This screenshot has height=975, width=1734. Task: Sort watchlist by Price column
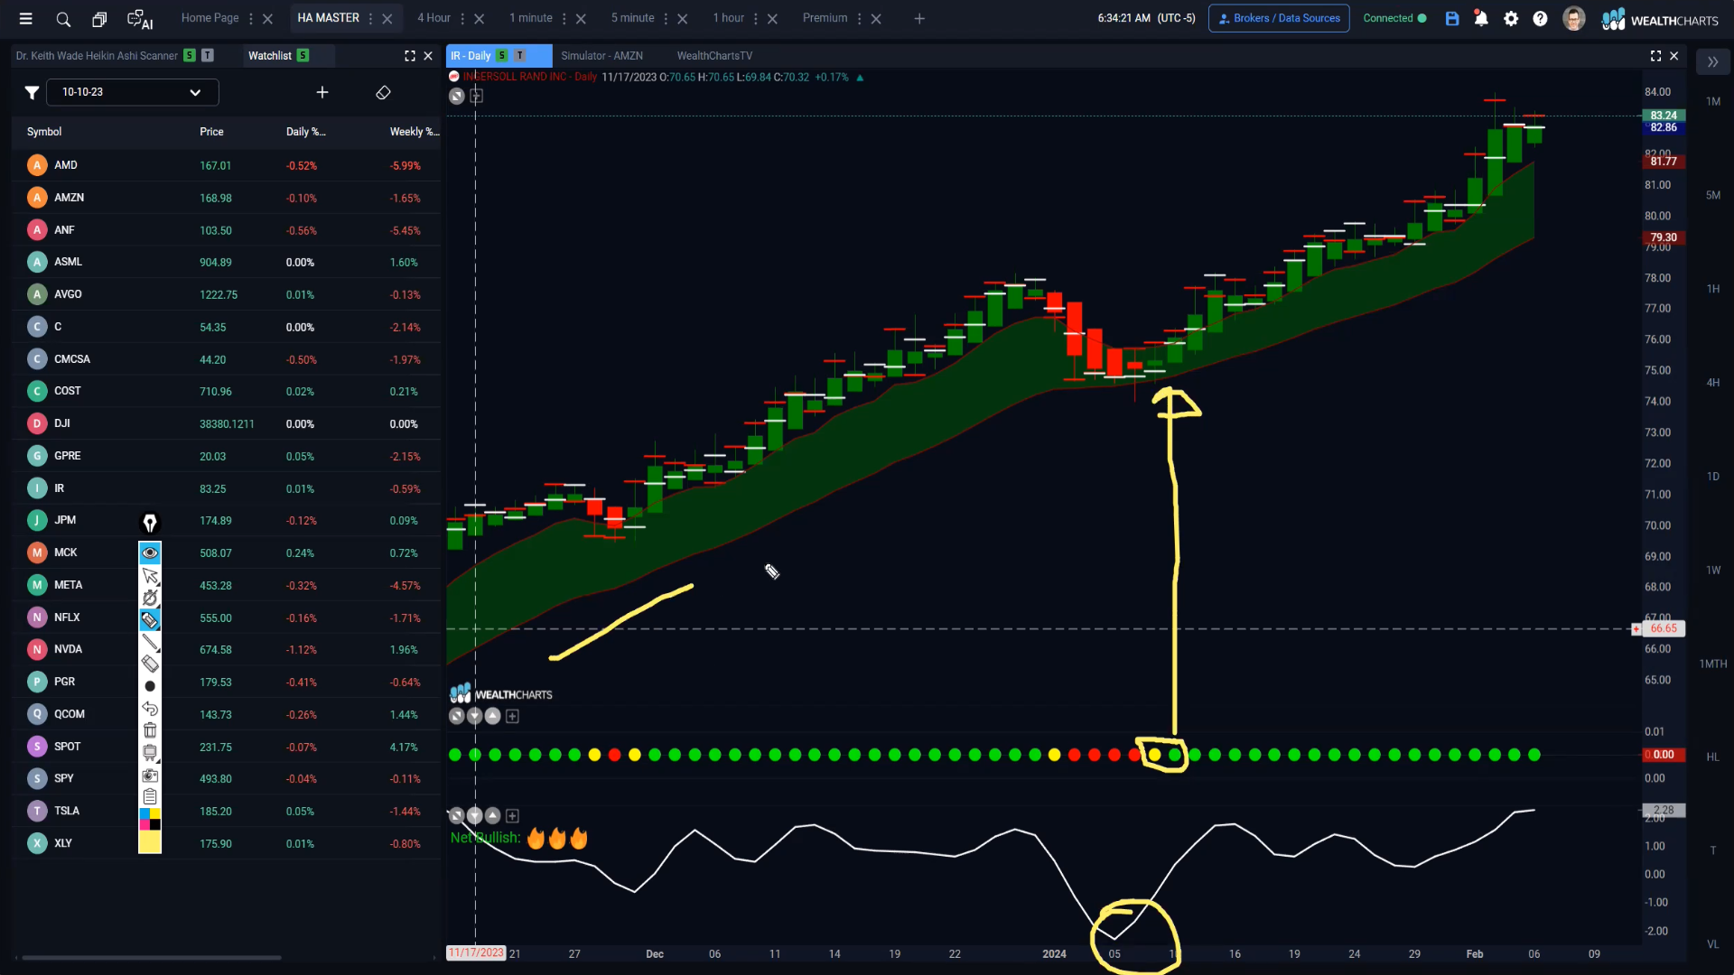pos(211,132)
